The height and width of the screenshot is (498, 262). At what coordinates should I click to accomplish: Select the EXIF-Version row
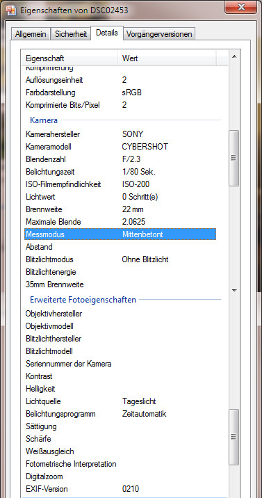tap(120, 489)
